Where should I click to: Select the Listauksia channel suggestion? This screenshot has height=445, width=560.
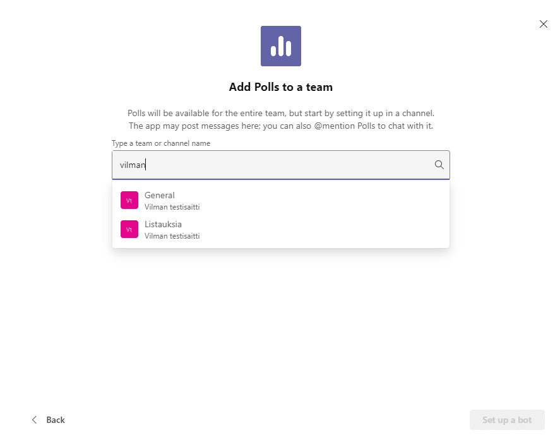coord(163,224)
